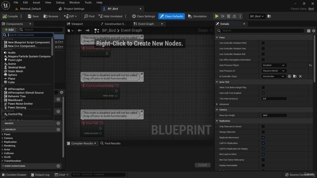The image size is (317, 178).
Task: Add a new variable with plus icon
Action: (58, 130)
